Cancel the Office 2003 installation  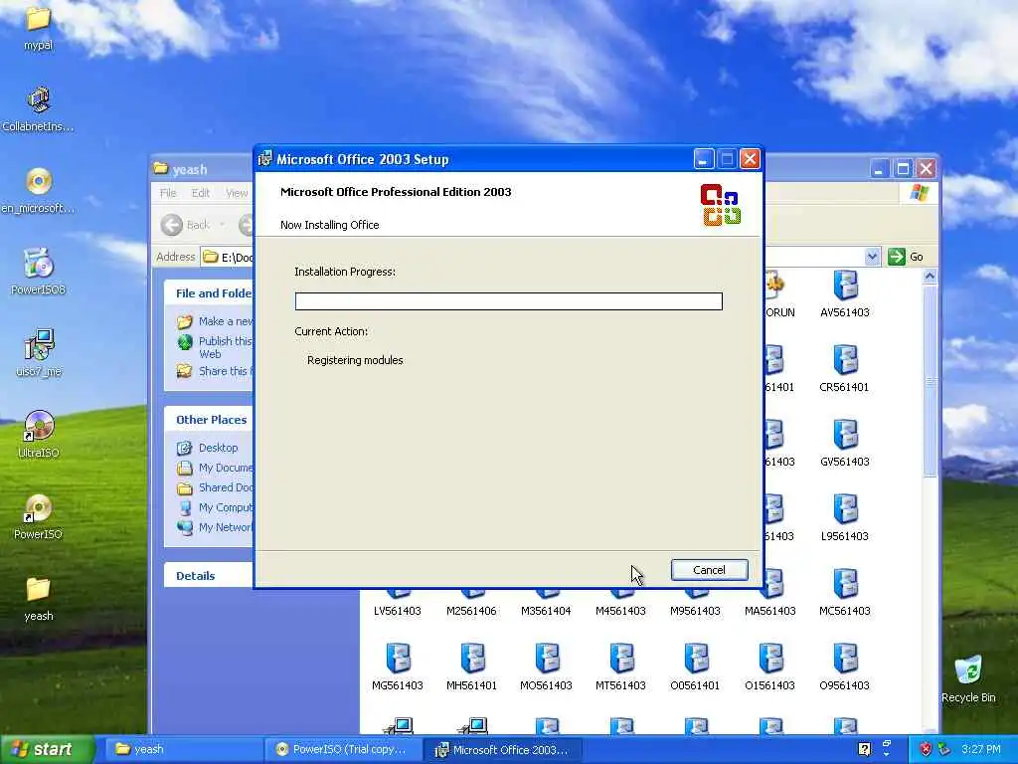click(x=709, y=570)
